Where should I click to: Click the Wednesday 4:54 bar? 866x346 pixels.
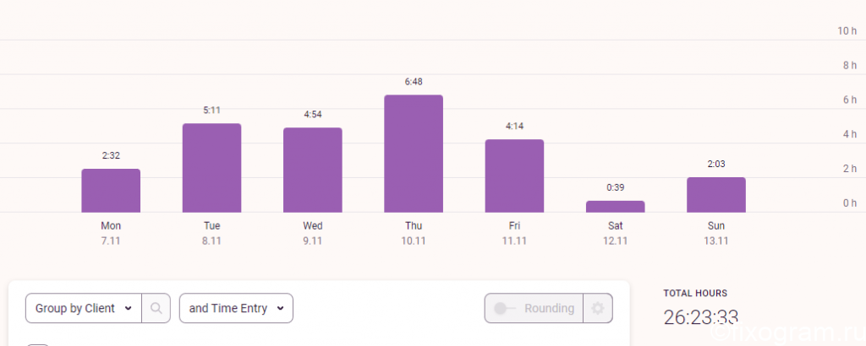coord(313,170)
